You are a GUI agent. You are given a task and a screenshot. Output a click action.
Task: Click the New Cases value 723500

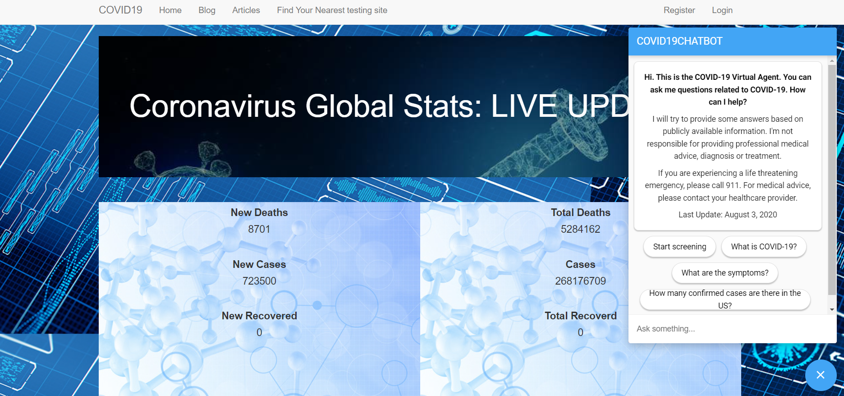pos(259,281)
